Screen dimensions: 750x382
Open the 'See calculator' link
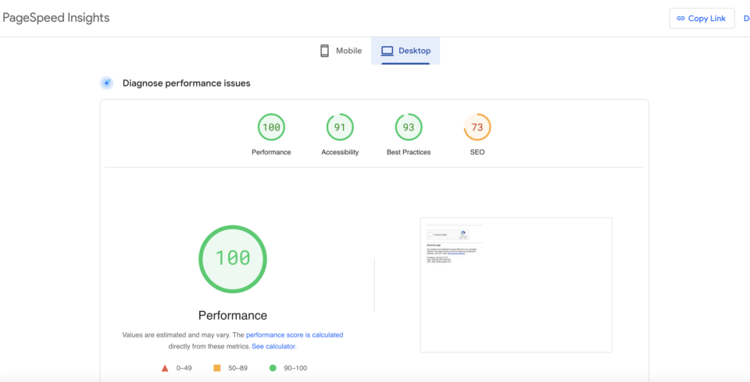pyautogui.click(x=273, y=347)
